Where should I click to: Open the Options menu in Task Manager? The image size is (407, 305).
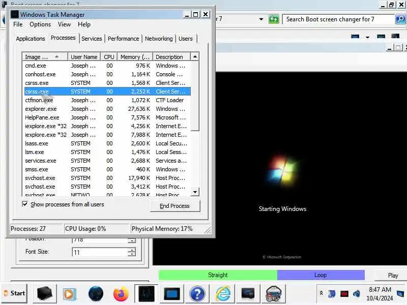[x=40, y=24]
